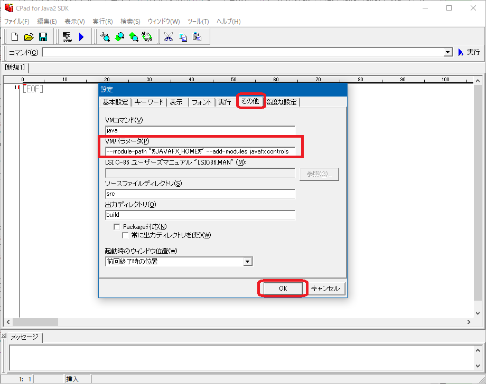Open the ファイル(F) menu
This screenshot has width=486, height=384.
(17, 21)
